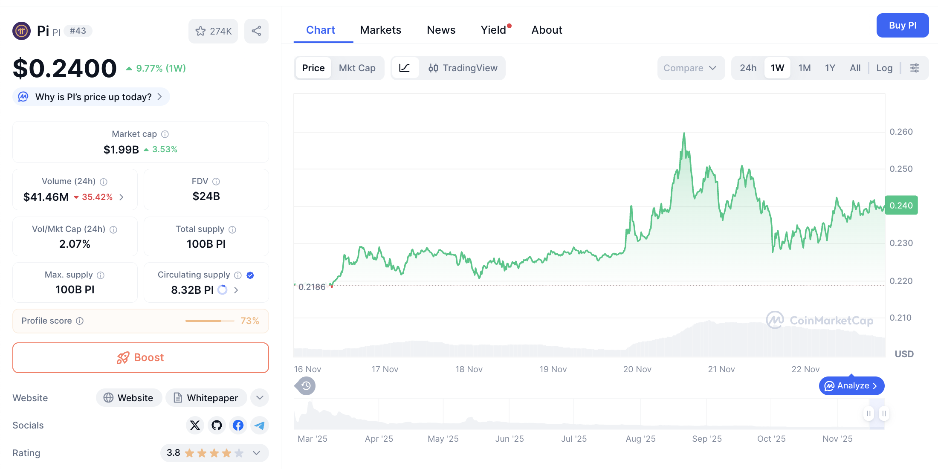Screen dimensions: 938x469
Task: Expand the website links chevron
Action: (x=259, y=397)
